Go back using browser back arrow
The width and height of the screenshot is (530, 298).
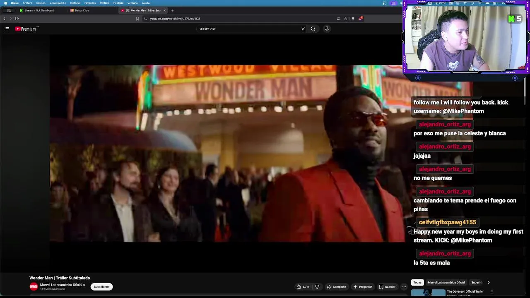5,19
